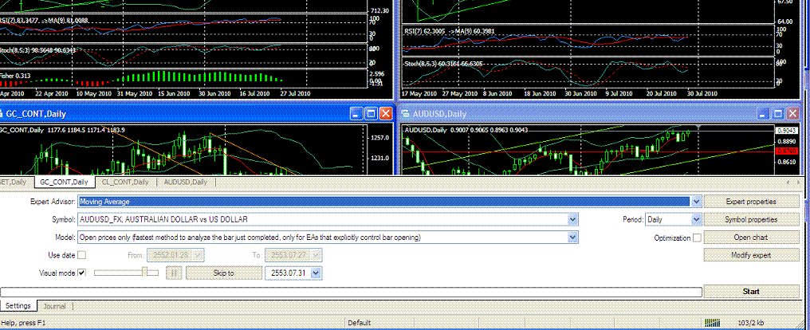Viewport: 810px width, 330px height.
Task: Click the 'Default' profile in status bar
Action: 359,323
